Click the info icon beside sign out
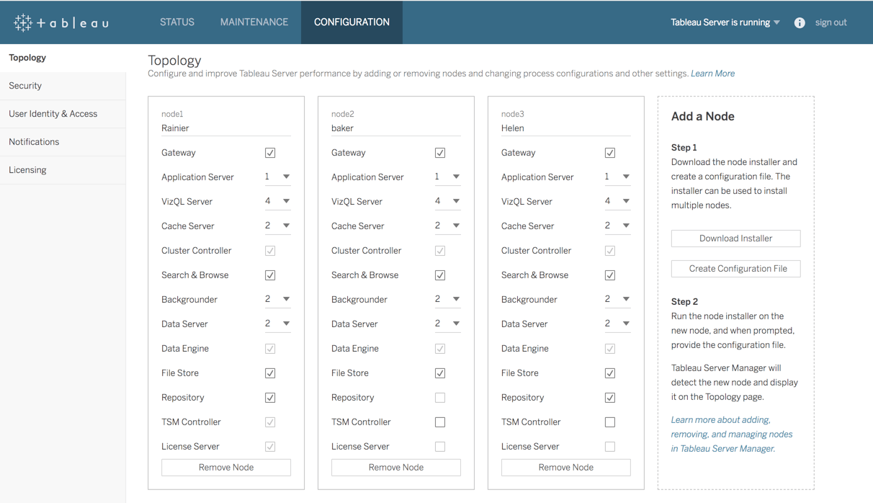The height and width of the screenshot is (503, 873). (800, 22)
